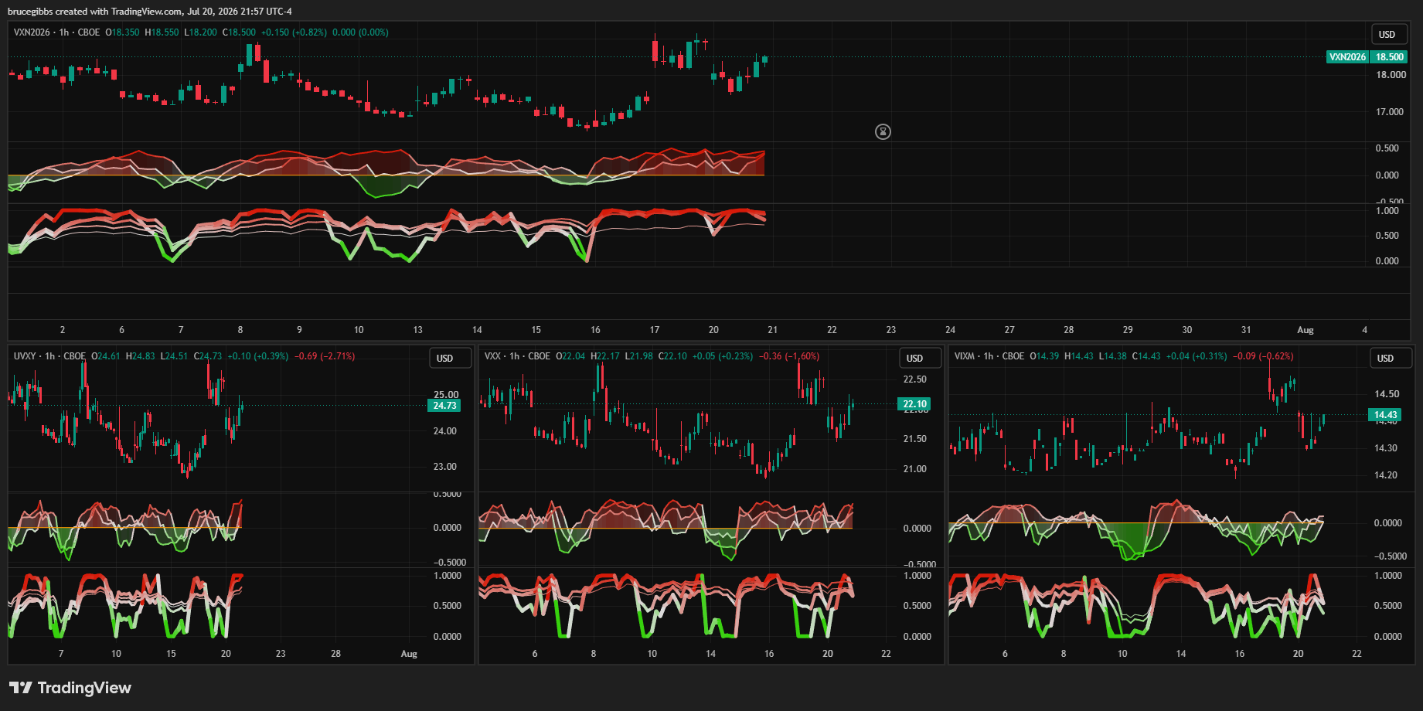Click the VXN2026 '0.000 (0.00%)' value

tap(360, 32)
